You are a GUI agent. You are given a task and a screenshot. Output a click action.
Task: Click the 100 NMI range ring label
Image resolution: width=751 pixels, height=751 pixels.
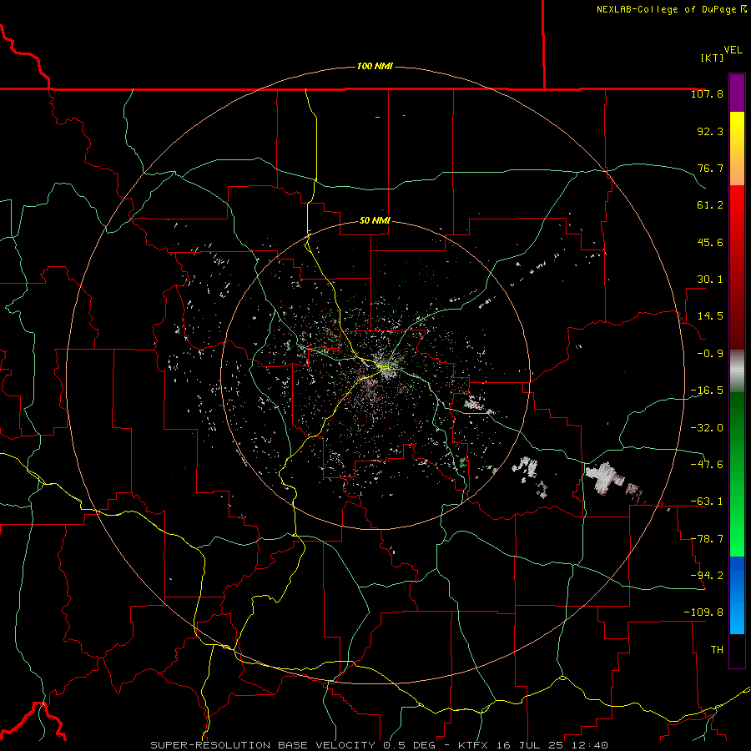tap(375, 66)
